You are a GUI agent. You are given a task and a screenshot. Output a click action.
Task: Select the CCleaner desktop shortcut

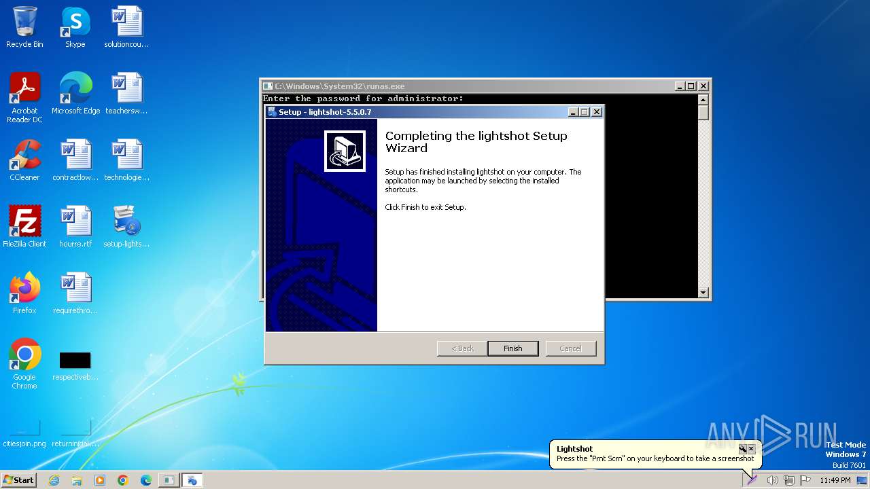pos(24,160)
